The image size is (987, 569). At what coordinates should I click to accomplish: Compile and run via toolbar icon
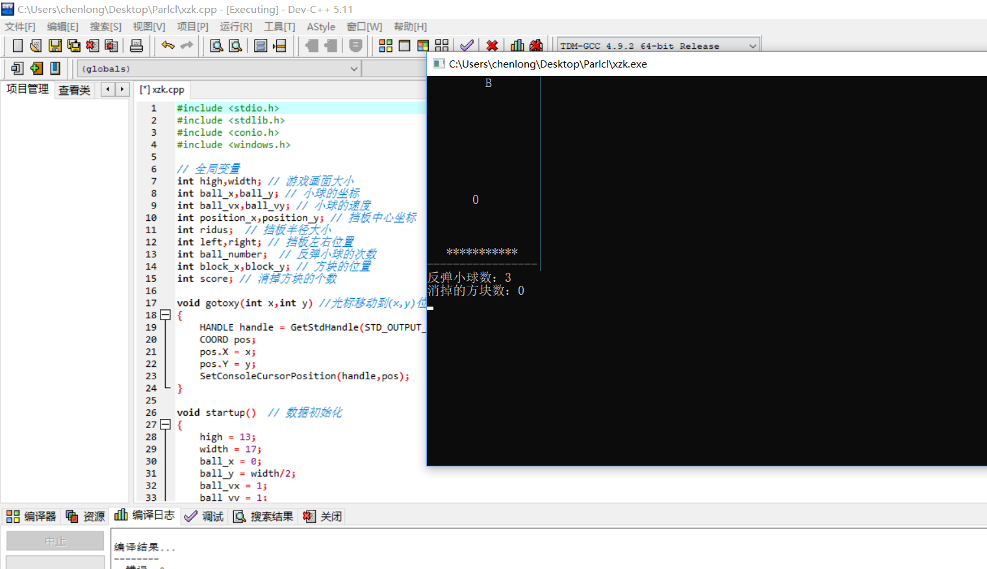tap(423, 45)
